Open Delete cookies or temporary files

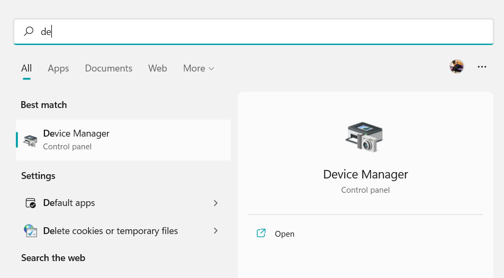(x=123, y=231)
